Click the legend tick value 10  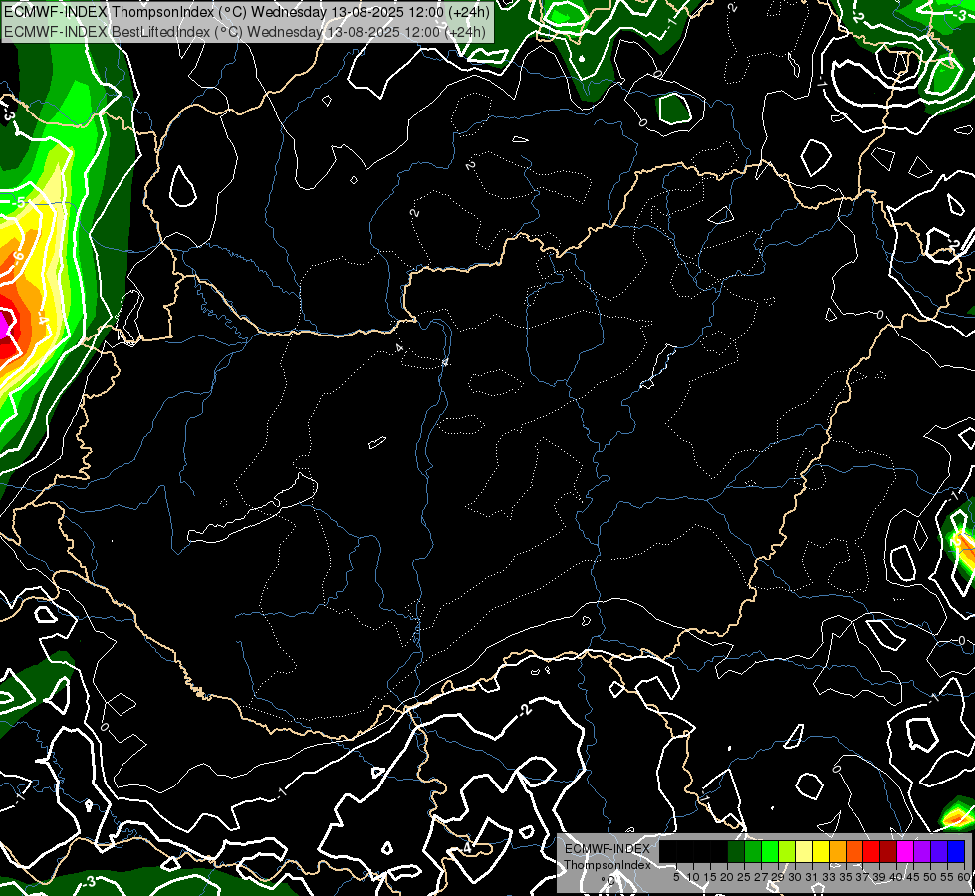click(x=693, y=877)
